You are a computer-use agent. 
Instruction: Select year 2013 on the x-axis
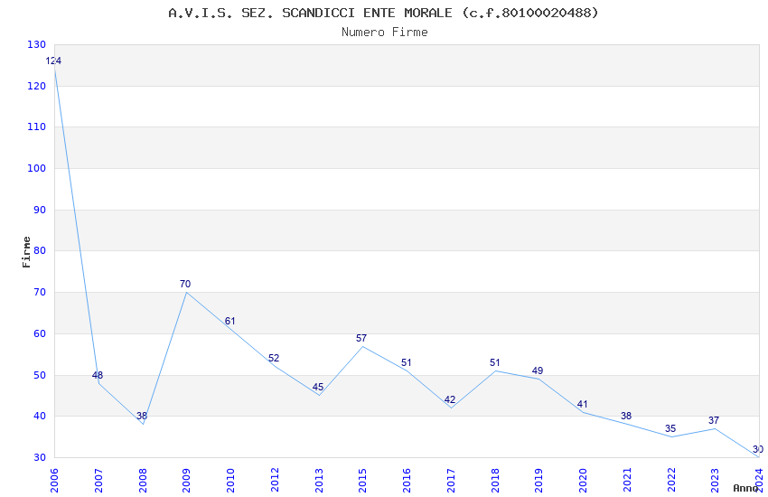tap(319, 480)
